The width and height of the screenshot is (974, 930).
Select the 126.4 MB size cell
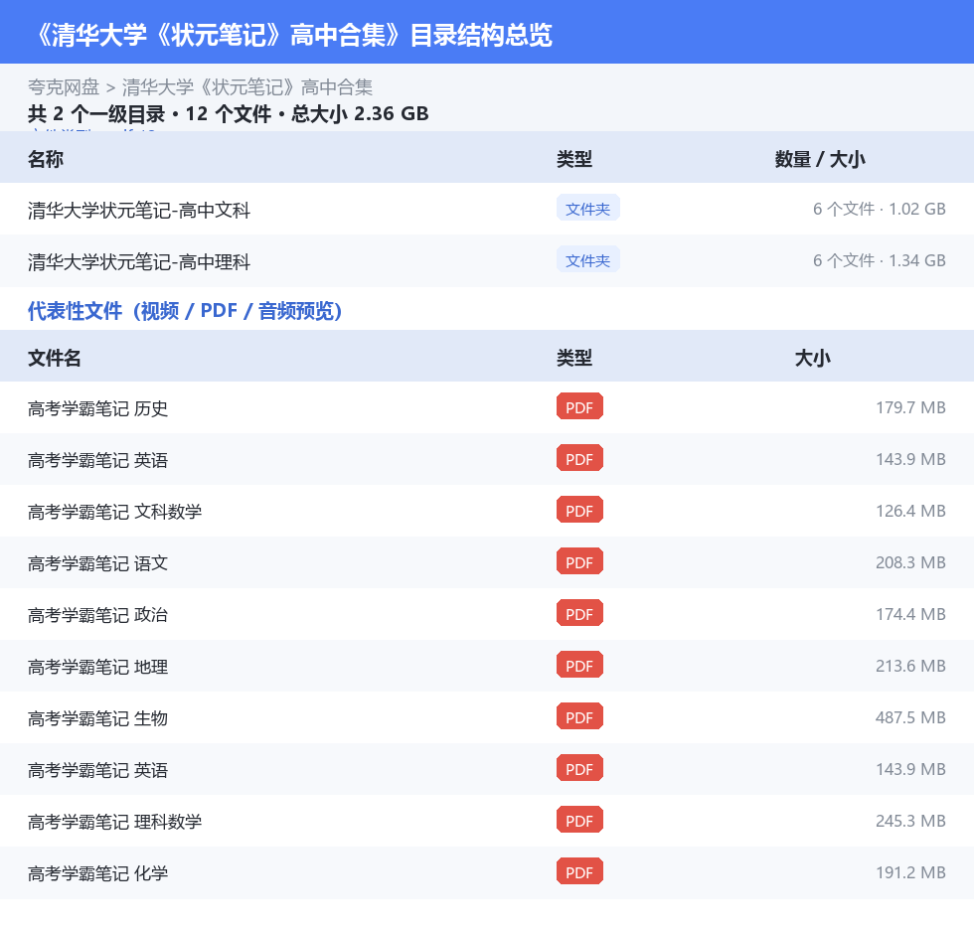click(910, 511)
